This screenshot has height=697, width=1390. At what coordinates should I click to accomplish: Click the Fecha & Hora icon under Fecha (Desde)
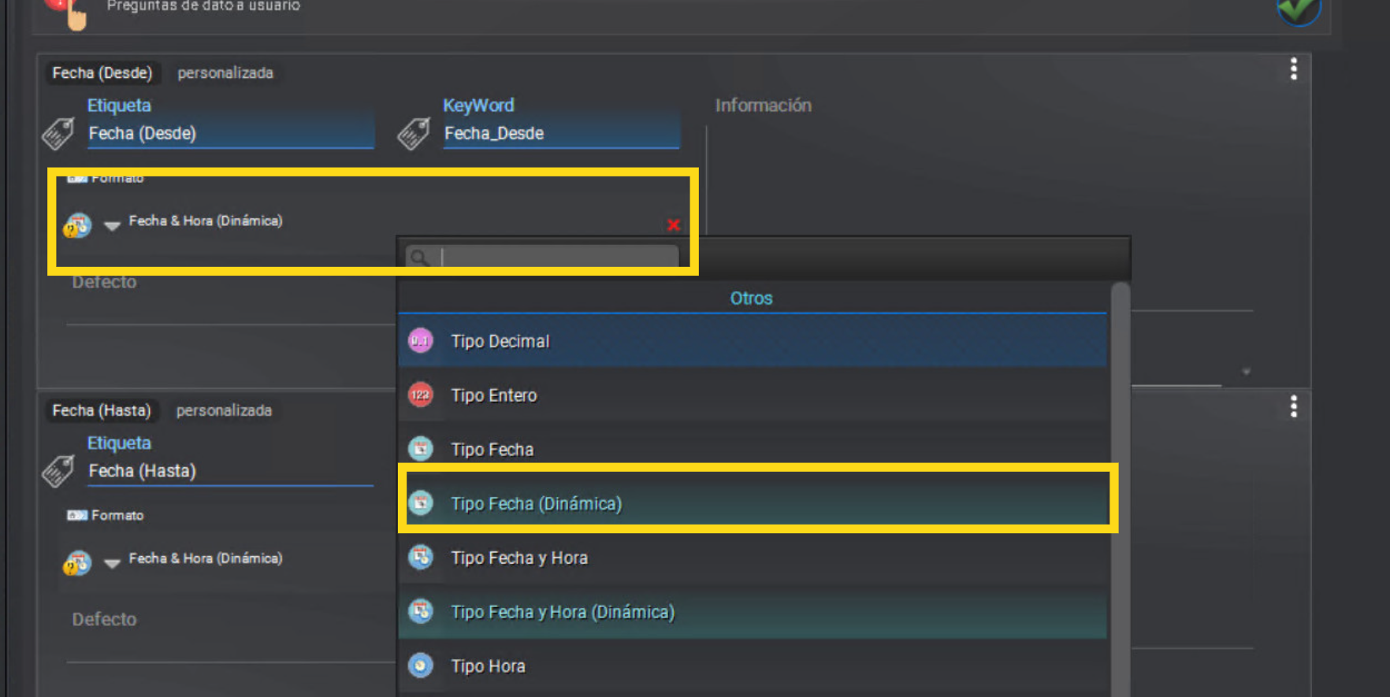[x=77, y=225]
